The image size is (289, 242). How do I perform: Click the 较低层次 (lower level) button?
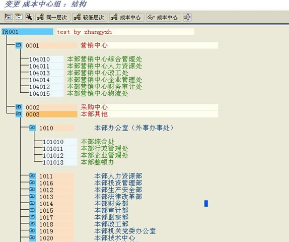[x=90, y=17]
